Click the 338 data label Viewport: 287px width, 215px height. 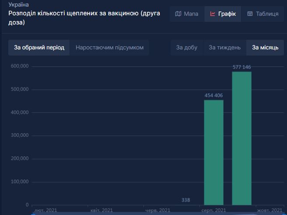click(185, 200)
